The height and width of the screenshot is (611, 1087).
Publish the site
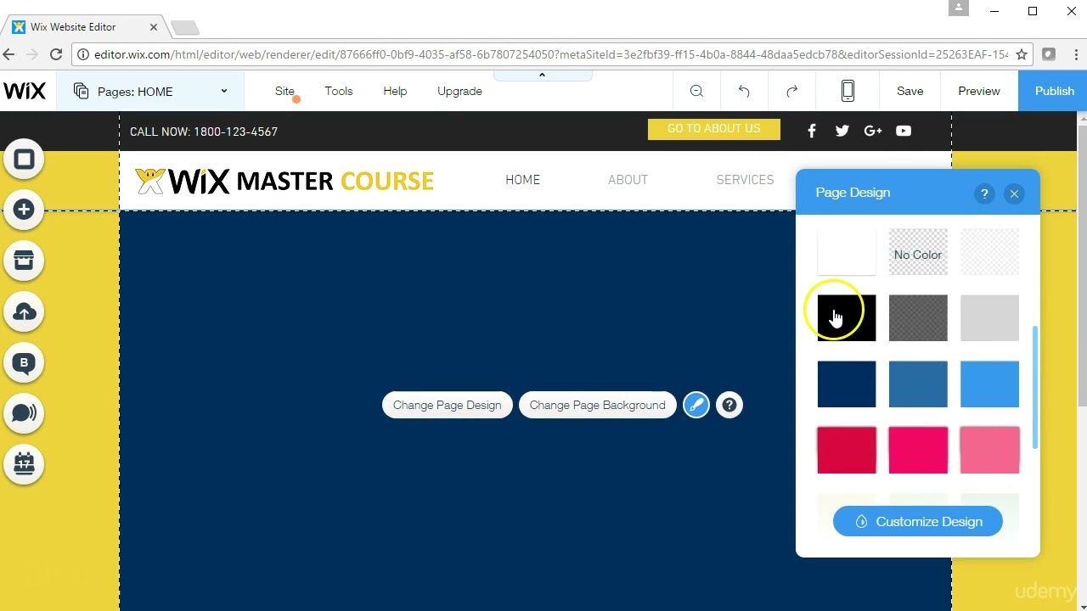pos(1054,91)
